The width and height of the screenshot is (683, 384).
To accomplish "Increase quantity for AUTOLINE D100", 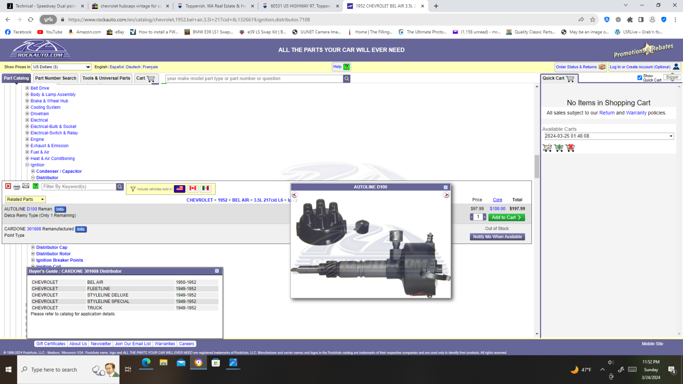I will pos(485,217).
